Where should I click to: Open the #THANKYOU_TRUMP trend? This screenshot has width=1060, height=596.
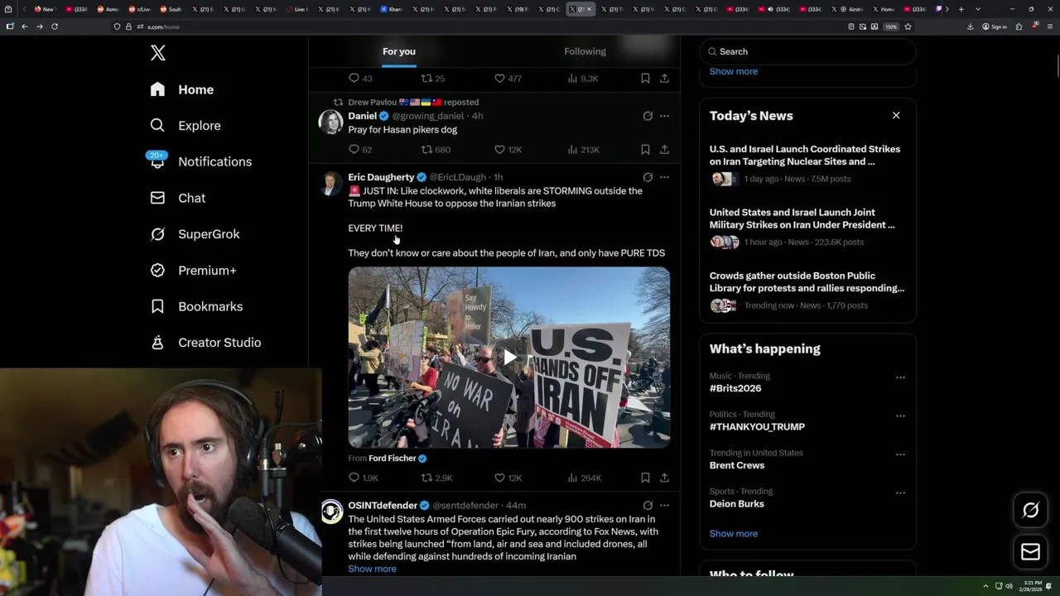pos(757,426)
